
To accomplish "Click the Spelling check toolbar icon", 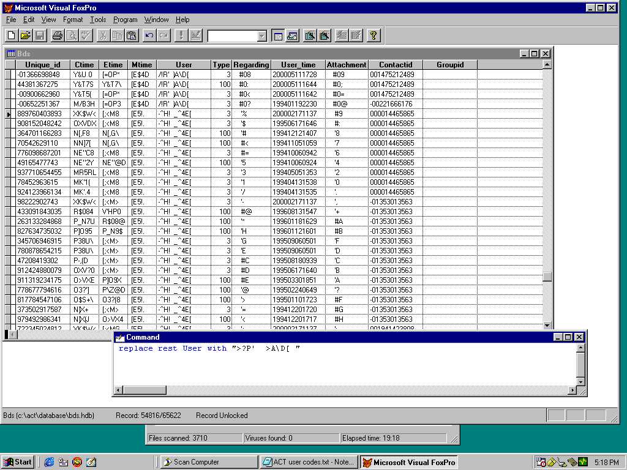I will point(86,35).
